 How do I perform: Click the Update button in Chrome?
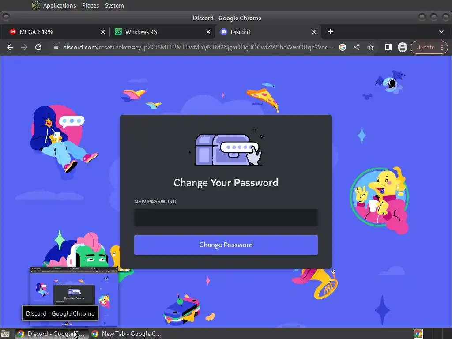(425, 47)
